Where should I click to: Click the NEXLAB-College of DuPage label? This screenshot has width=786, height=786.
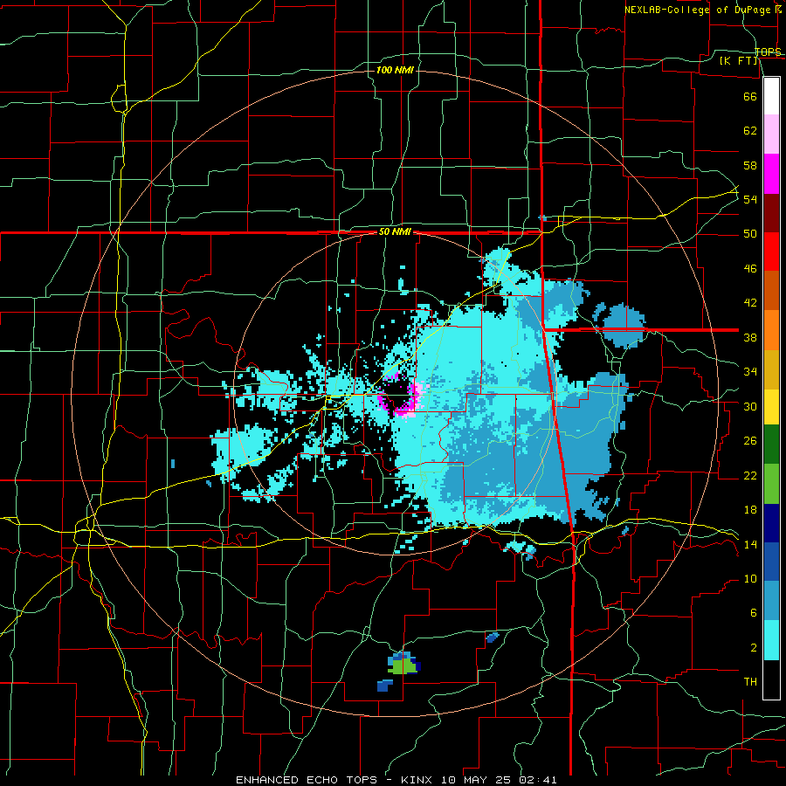698,10
